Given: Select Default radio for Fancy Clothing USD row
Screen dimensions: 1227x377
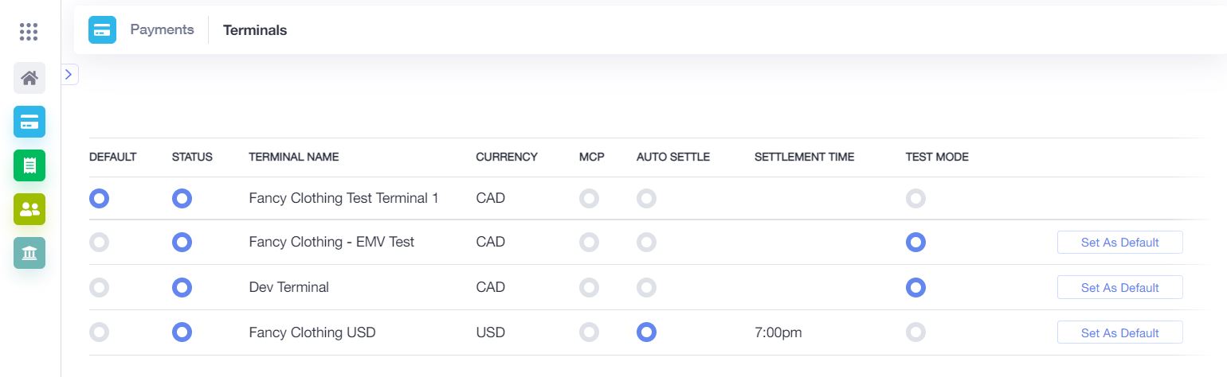Looking at the screenshot, I should [x=99, y=332].
